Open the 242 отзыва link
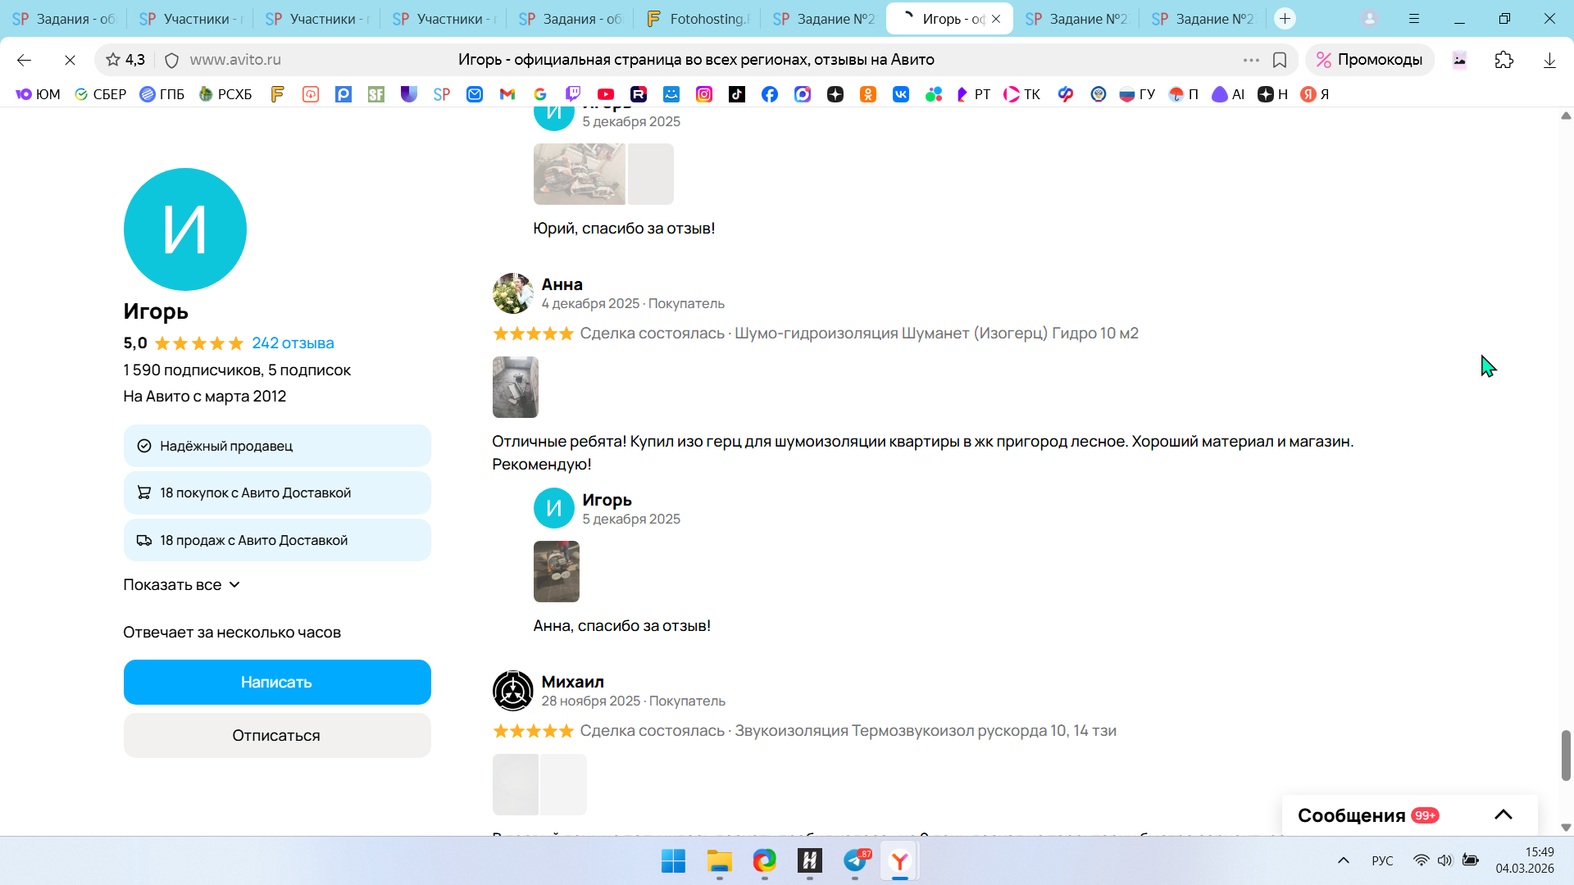Image resolution: width=1574 pixels, height=885 pixels. [293, 343]
